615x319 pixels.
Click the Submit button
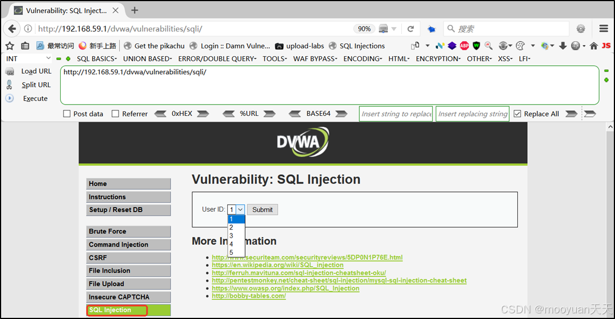tap(263, 209)
